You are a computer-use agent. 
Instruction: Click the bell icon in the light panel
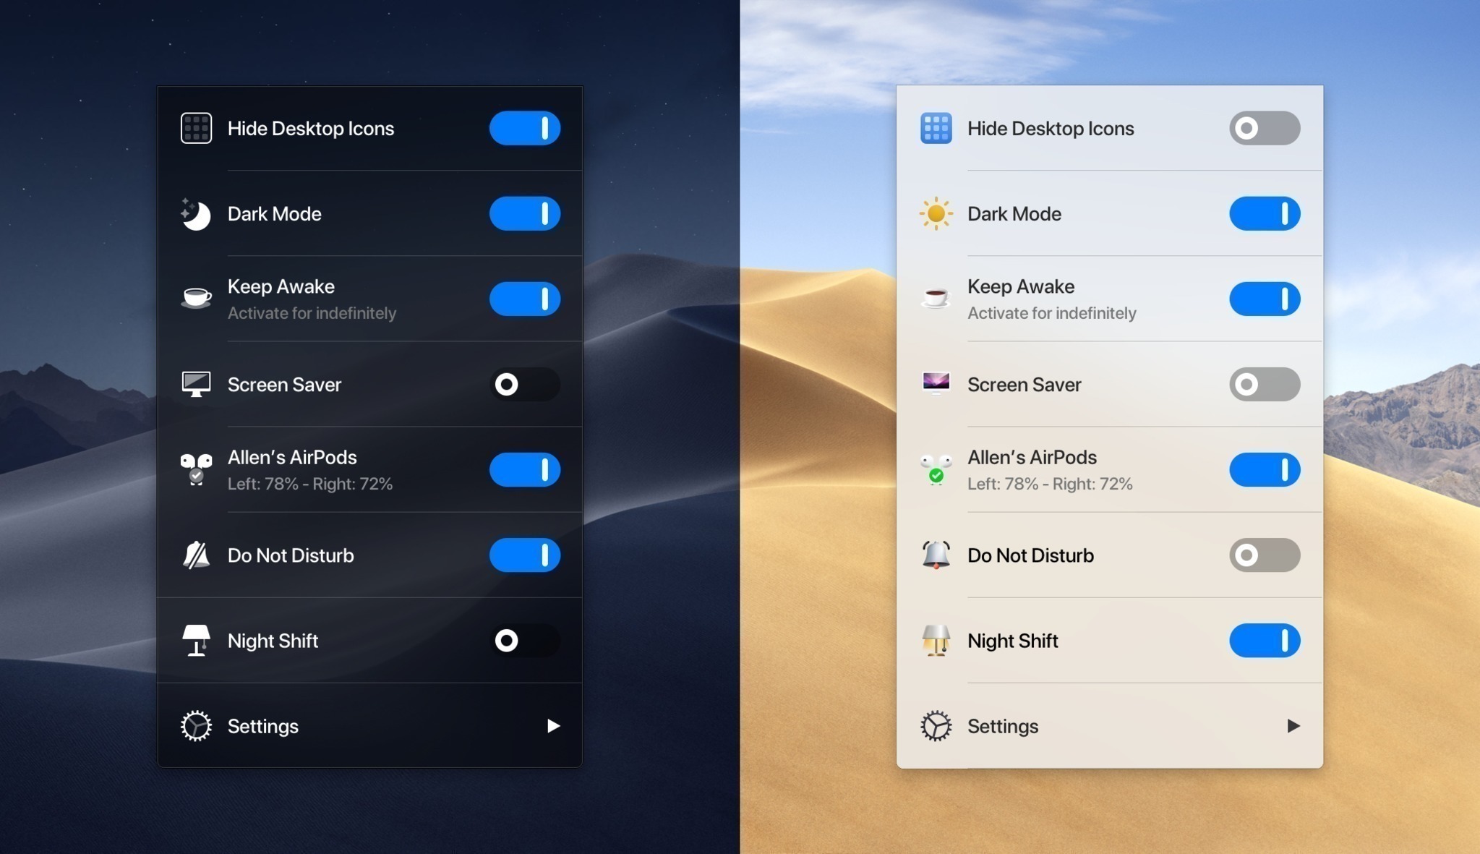click(936, 555)
